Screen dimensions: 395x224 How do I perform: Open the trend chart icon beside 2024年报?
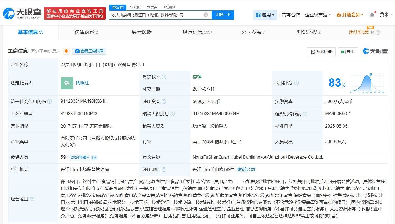coord(94,157)
